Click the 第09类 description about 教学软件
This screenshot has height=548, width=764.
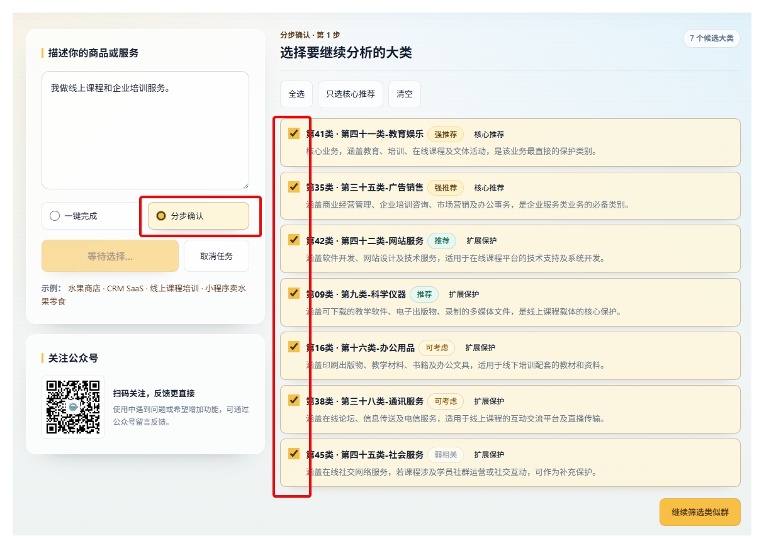(464, 311)
